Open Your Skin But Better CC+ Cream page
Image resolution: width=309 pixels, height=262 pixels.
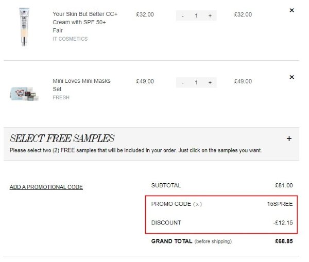pyautogui.click(x=85, y=22)
